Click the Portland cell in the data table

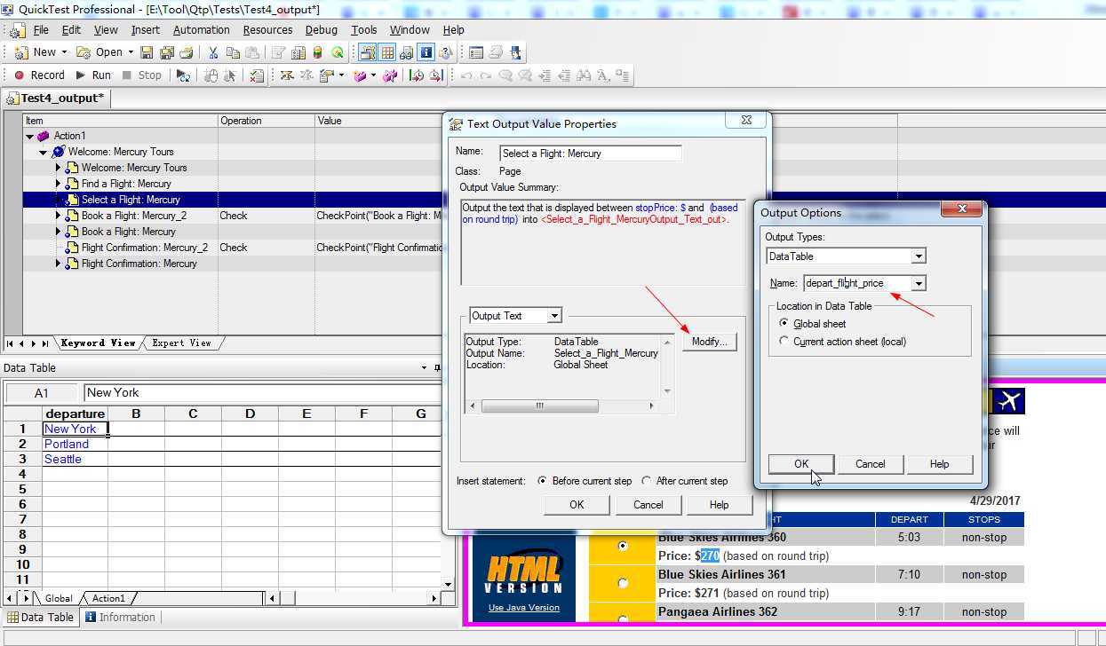76,444
